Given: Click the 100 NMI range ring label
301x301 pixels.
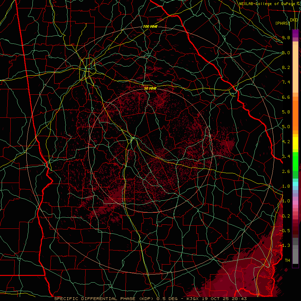Looking at the screenshot, I should coord(150,26).
